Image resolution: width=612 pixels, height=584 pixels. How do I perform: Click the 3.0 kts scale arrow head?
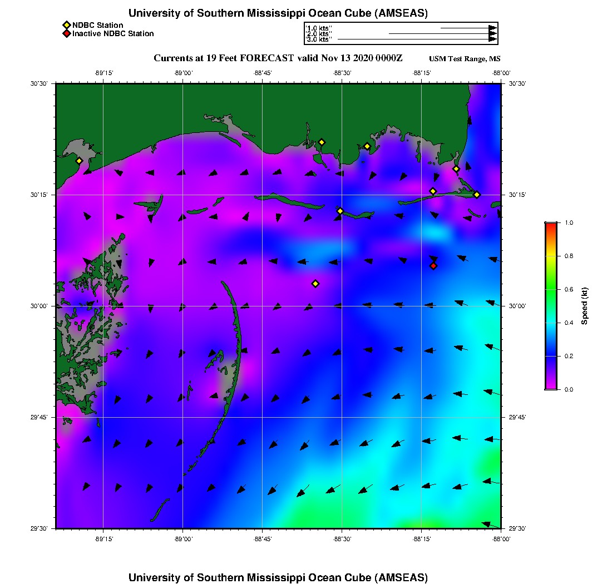[x=492, y=39]
